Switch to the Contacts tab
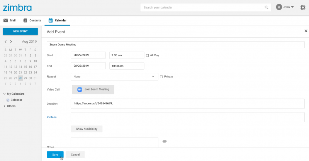The image size is (309, 161). click(32, 20)
